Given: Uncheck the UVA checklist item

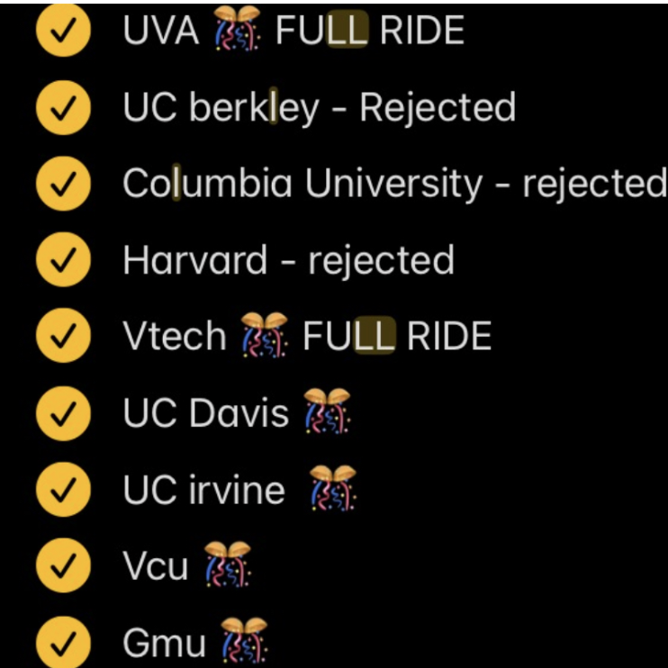Looking at the screenshot, I should pos(63,31).
